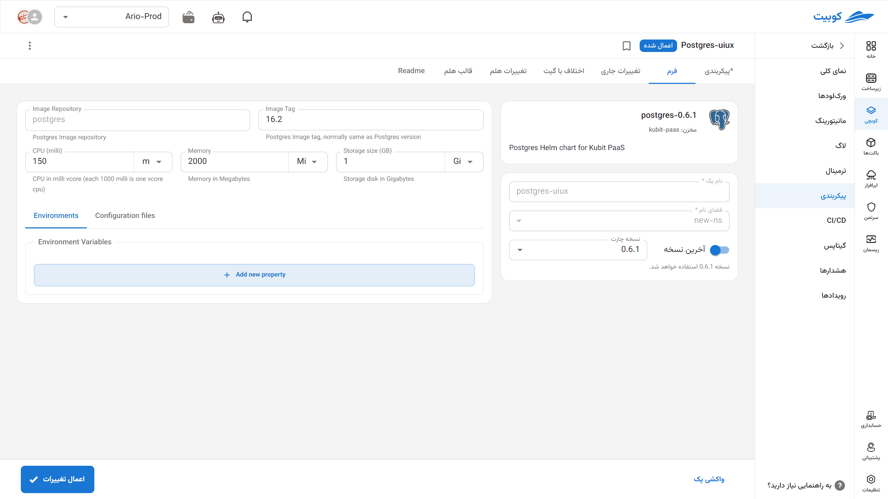
Task: Click the Memory value field 2000
Action: point(234,161)
